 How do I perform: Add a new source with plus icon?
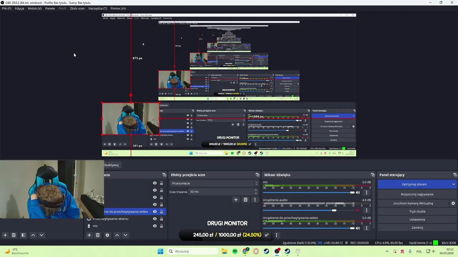tap(89, 235)
